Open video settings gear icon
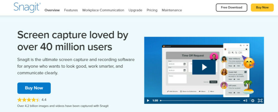This screenshot has width=278, height=112. (253, 101)
